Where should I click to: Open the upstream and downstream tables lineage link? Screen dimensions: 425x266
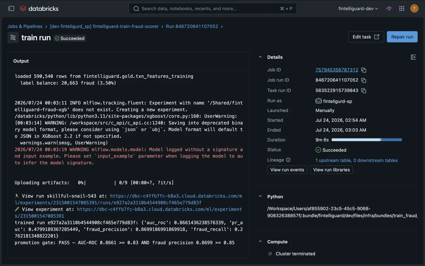(x=356, y=160)
